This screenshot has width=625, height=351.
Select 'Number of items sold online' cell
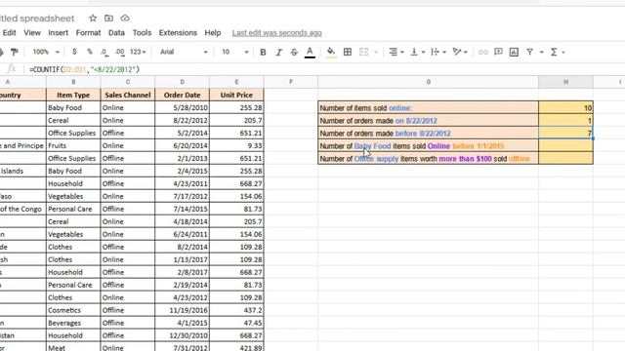(x=428, y=108)
